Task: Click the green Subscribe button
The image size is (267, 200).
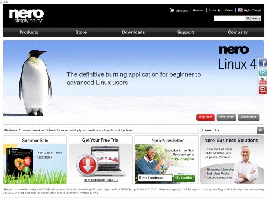Action: [184, 178]
